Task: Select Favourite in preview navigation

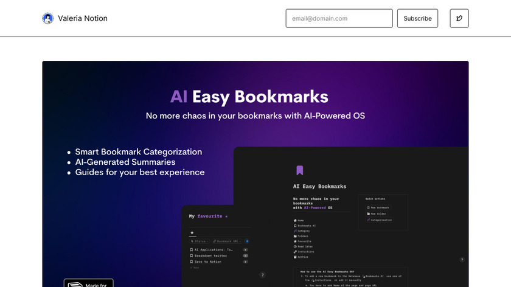Action: 302,241
